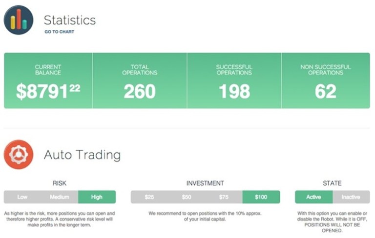Screen dimensions: 375x238
Task: Disable the robot with Inactive state
Action: click(351, 197)
